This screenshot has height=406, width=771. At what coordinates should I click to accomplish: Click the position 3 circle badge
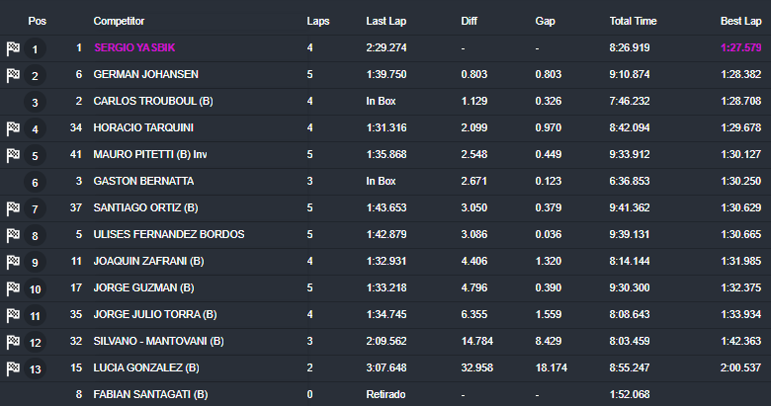pyautogui.click(x=36, y=102)
